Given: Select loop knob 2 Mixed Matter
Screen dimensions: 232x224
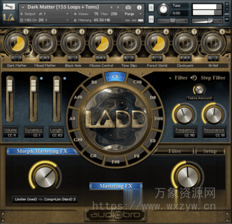Looking at the screenshot, I should pyautogui.click(x=45, y=43).
